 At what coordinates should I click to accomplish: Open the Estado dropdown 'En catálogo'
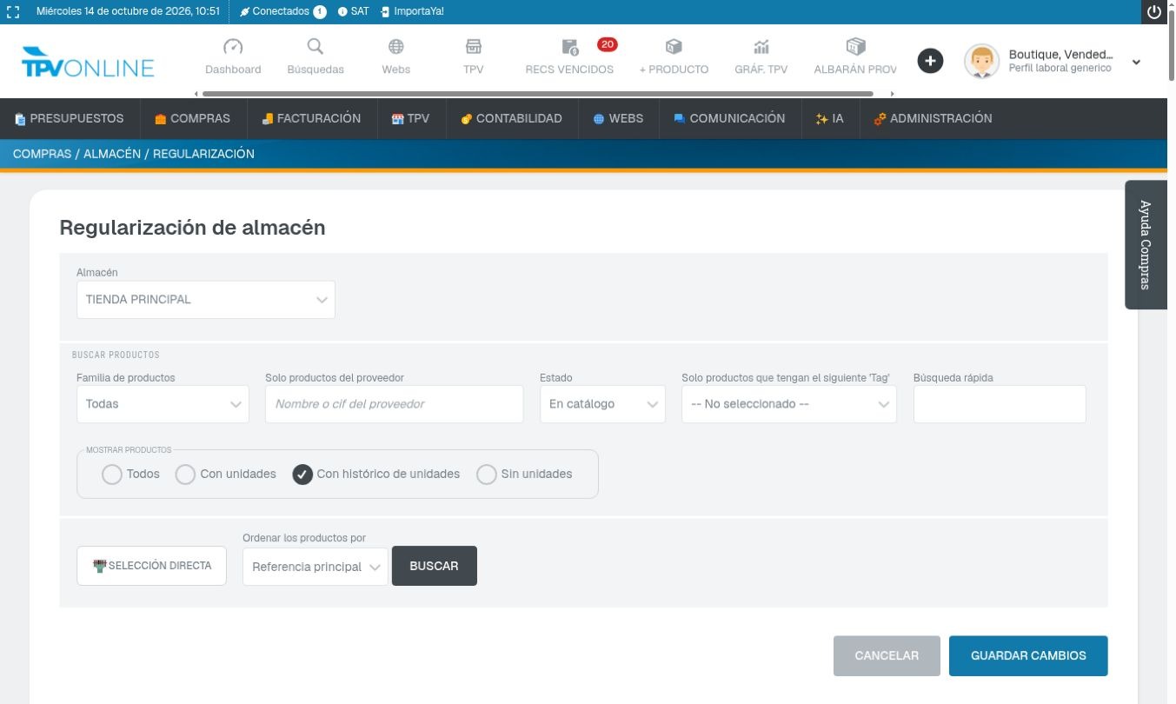[x=602, y=404]
